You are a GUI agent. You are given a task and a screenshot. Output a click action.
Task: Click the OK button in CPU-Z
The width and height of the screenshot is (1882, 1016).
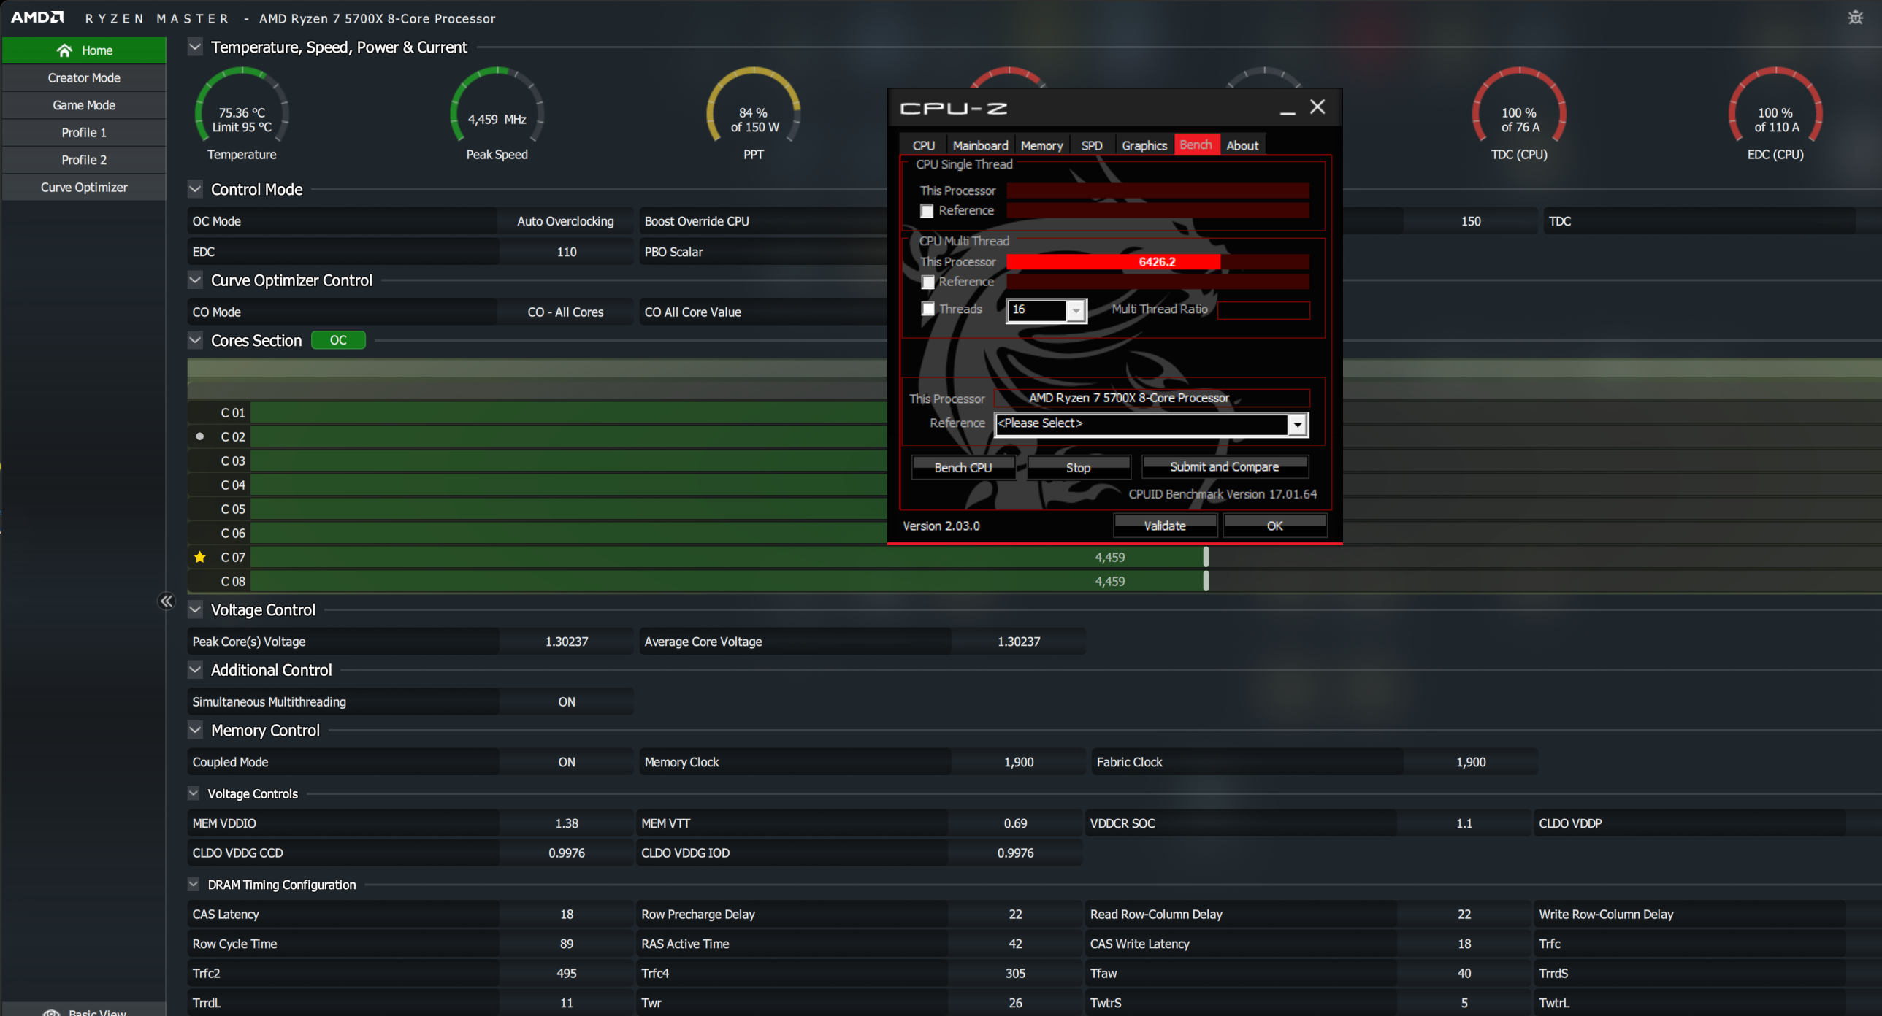click(x=1275, y=526)
